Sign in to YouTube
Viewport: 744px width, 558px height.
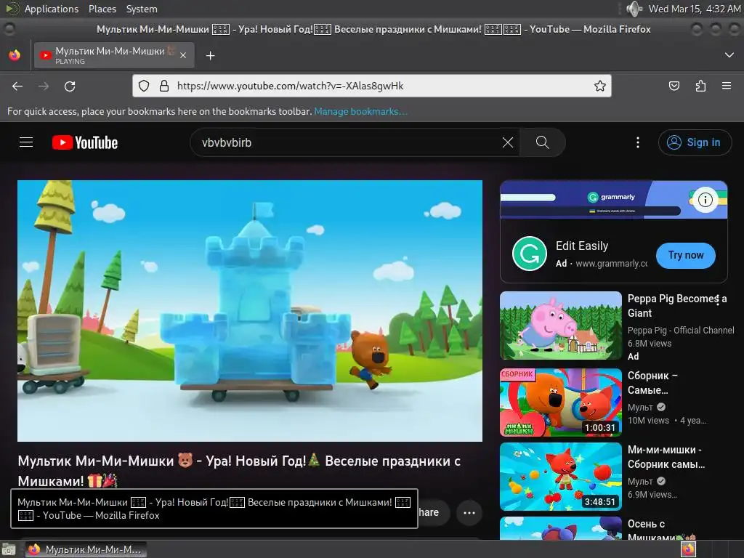pyautogui.click(x=695, y=142)
